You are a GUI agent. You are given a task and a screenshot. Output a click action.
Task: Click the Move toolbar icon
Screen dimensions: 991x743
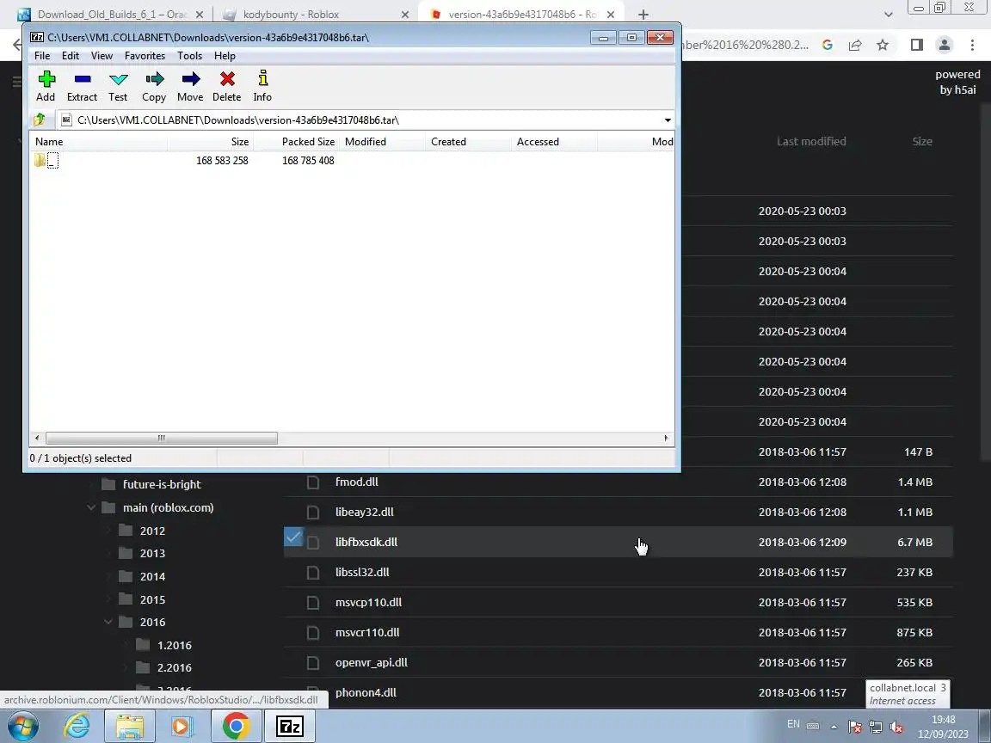[x=190, y=86]
